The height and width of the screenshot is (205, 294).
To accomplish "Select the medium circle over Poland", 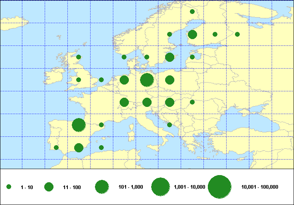I will [x=170, y=80].
